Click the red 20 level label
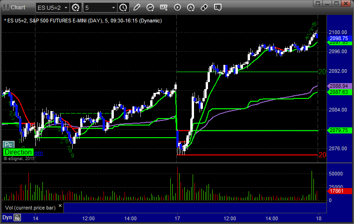 click(322, 155)
